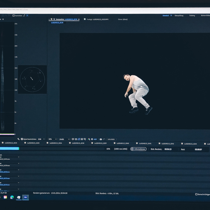
Task: Open Microsoft Edge from the taskbar
Action: [12, 197]
